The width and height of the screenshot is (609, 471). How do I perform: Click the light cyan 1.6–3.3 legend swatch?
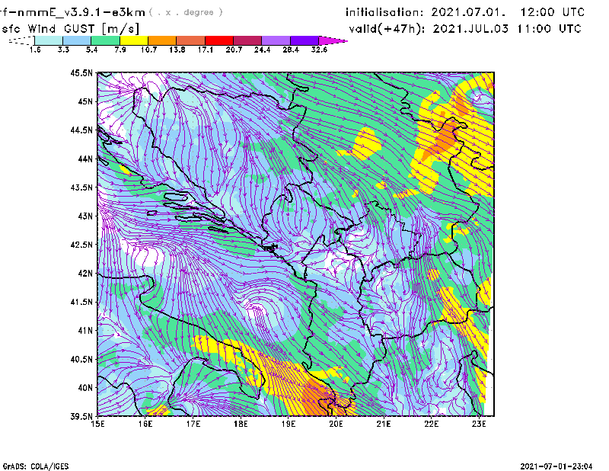(x=49, y=40)
